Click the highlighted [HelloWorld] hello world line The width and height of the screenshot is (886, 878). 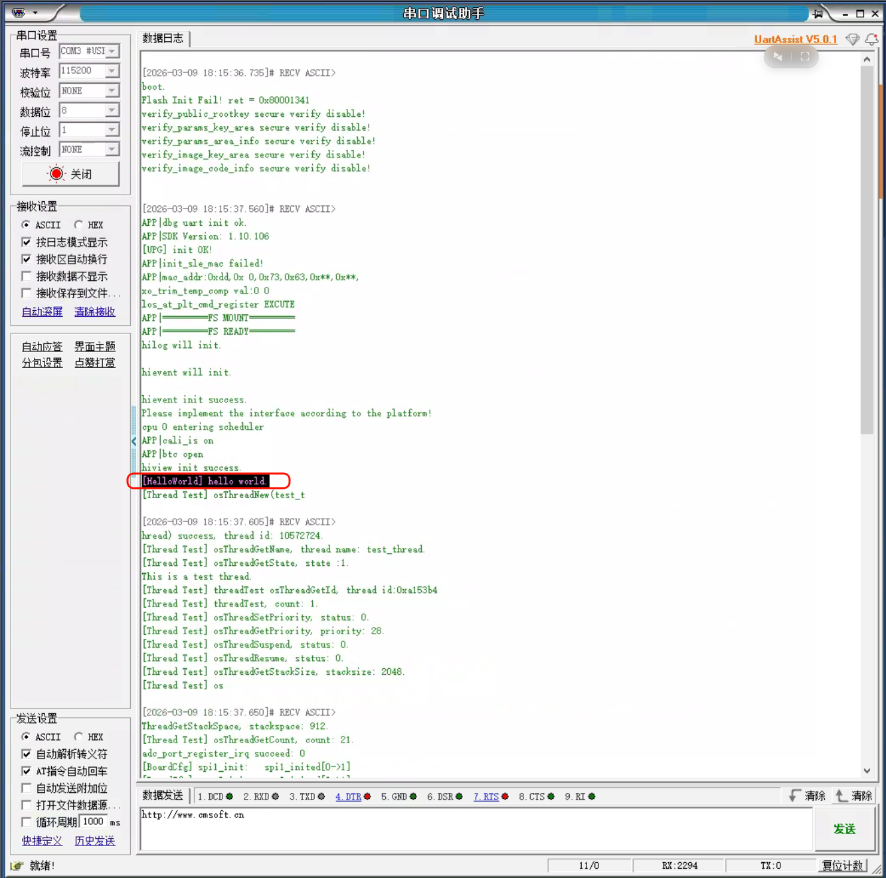(205, 481)
